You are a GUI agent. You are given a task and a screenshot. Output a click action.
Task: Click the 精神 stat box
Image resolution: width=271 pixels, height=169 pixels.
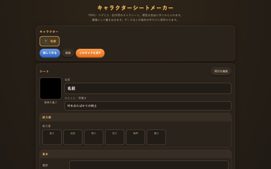[135, 137]
